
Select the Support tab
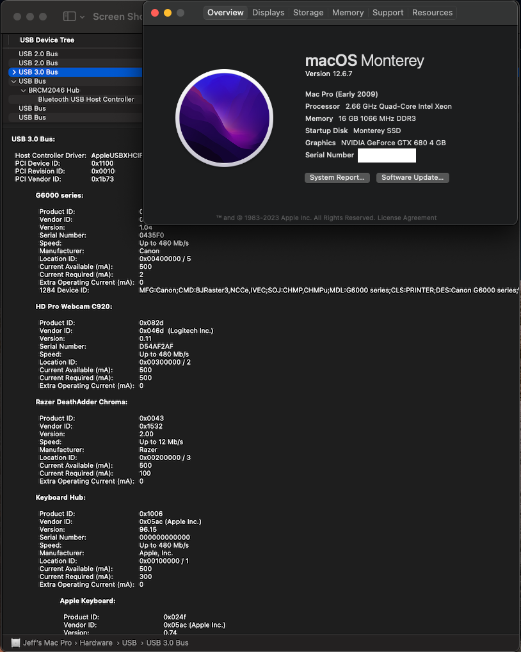click(387, 12)
